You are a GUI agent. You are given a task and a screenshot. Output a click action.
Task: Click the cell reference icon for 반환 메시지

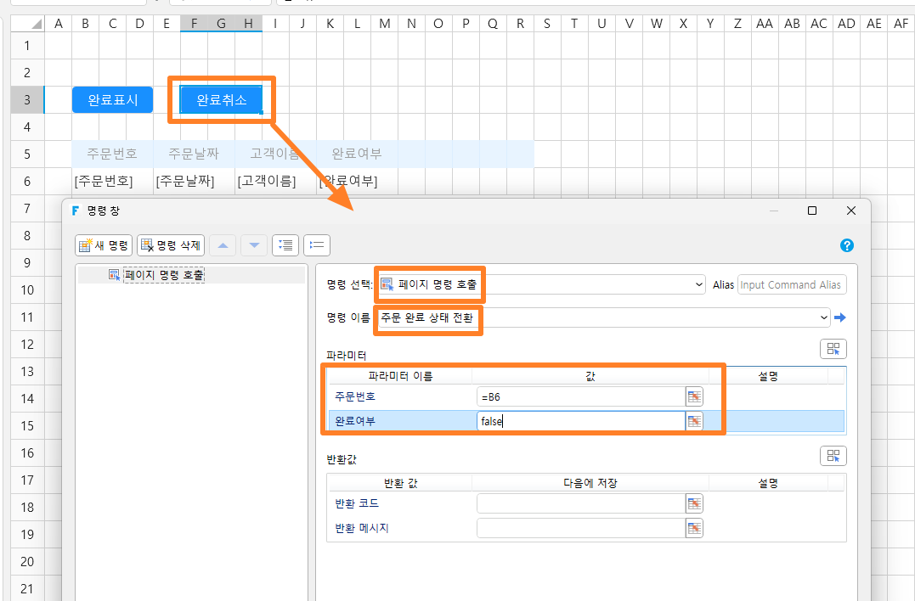694,528
